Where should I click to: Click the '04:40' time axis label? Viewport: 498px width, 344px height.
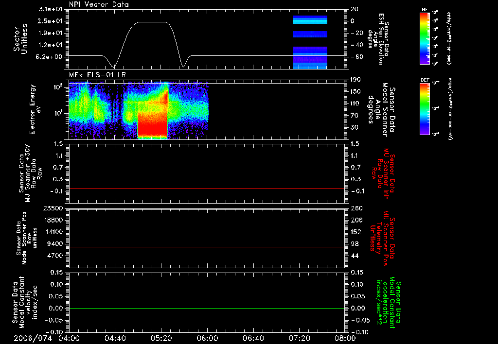click(115, 338)
